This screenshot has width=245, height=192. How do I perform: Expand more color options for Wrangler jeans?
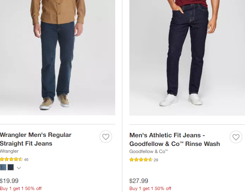point(18,168)
